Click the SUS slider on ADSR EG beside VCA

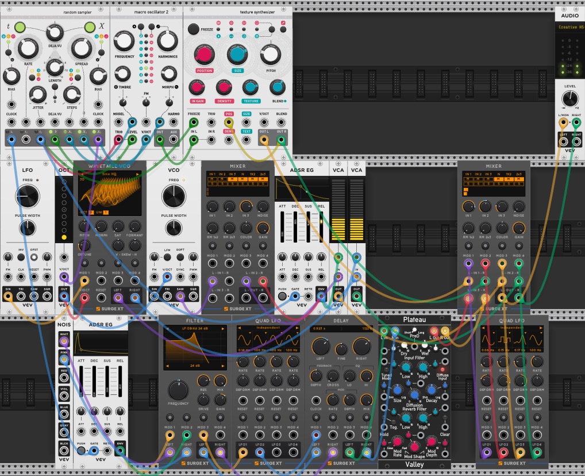tap(308, 227)
